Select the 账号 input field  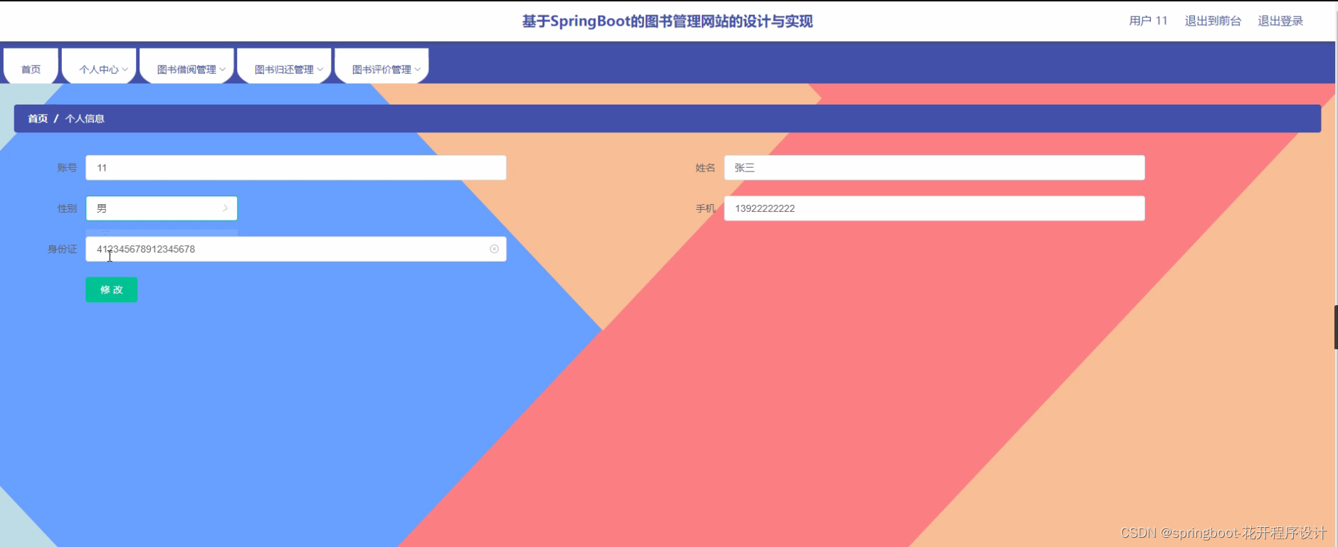[x=295, y=167]
